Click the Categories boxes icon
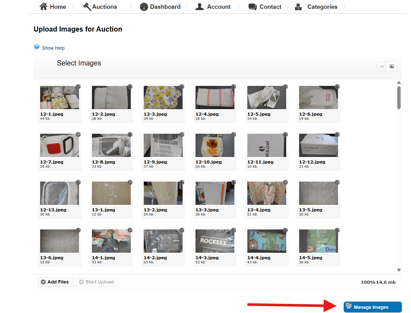The width and height of the screenshot is (411, 313). [x=298, y=7]
